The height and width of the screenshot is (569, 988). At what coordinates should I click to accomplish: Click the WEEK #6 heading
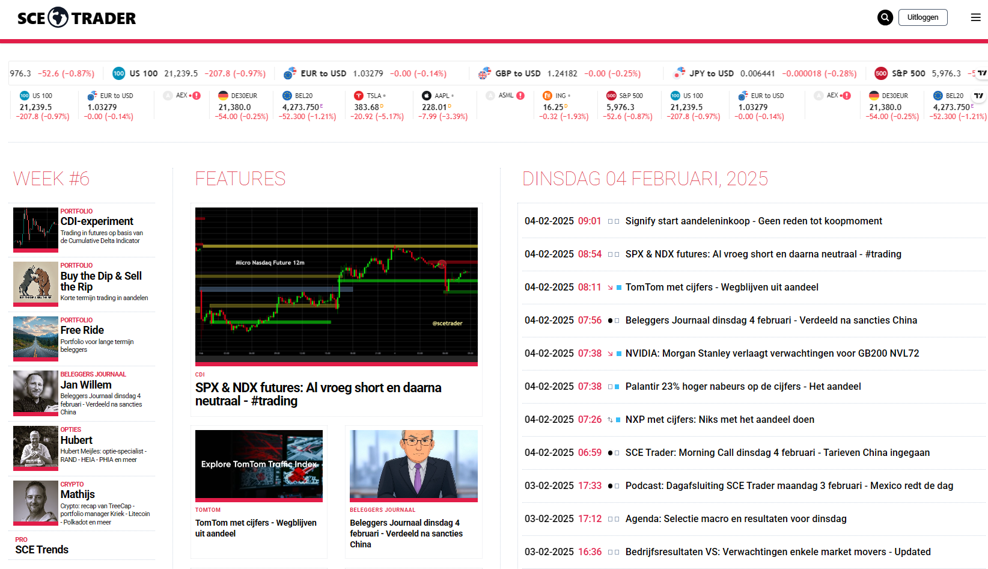click(x=52, y=179)
